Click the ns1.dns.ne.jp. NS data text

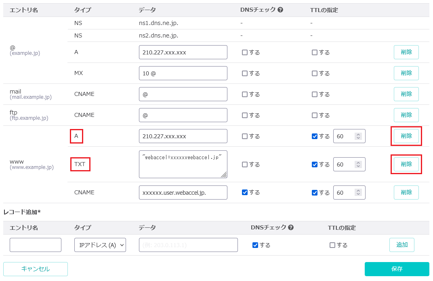(158, 23)
